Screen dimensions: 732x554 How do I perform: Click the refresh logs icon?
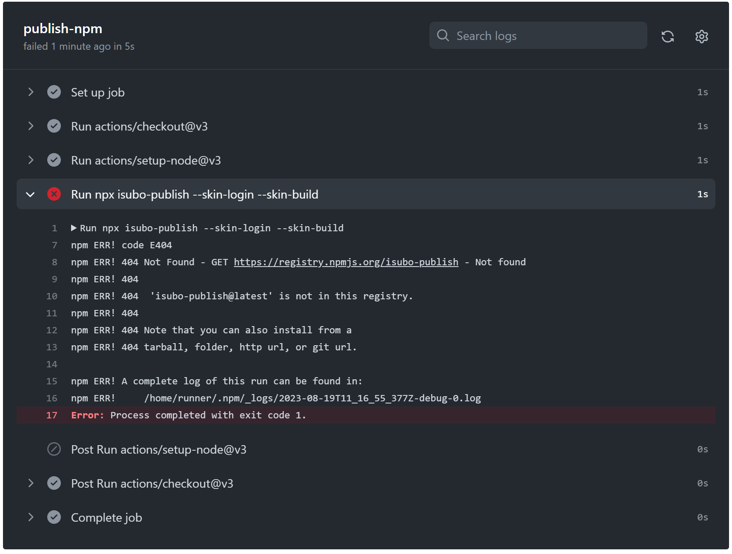point(668,36)
